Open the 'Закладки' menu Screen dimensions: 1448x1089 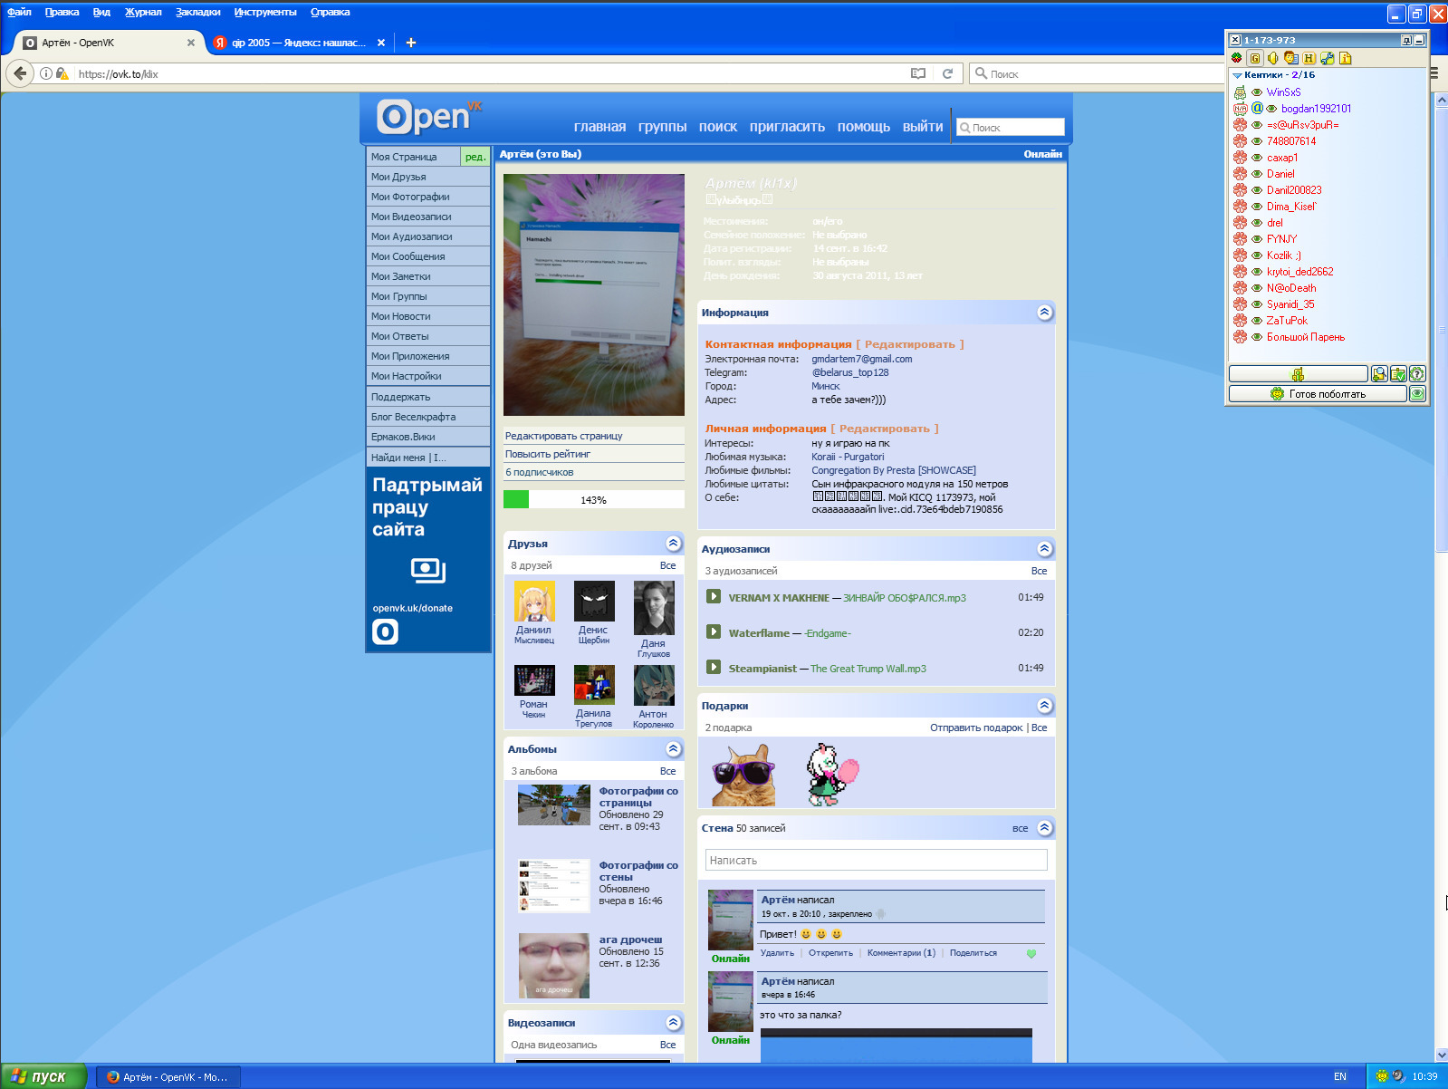click(x=198, y=13)
